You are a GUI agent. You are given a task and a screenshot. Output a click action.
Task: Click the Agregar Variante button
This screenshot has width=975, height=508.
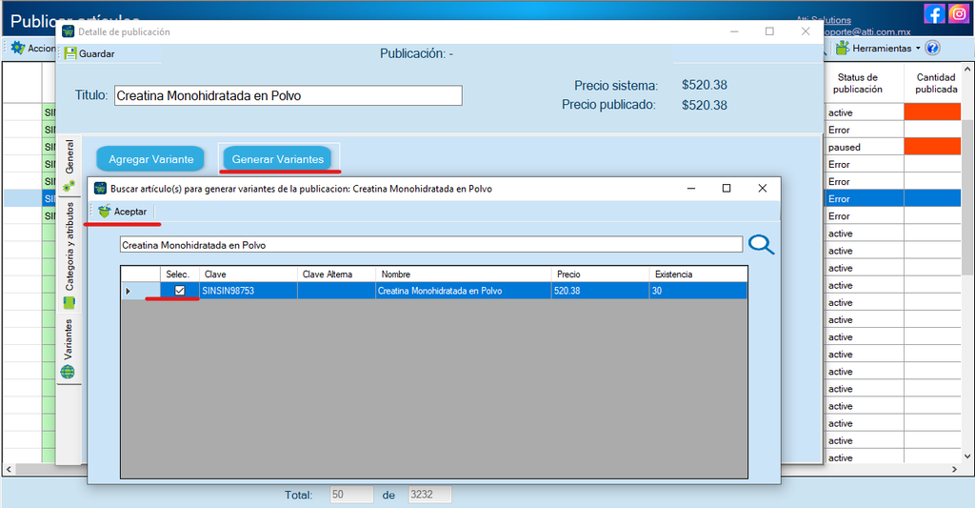tap(150, 159)
